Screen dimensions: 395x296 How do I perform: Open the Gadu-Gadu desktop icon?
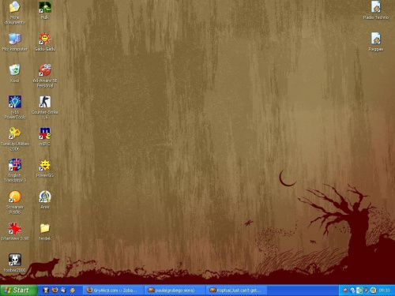[45, 39]
